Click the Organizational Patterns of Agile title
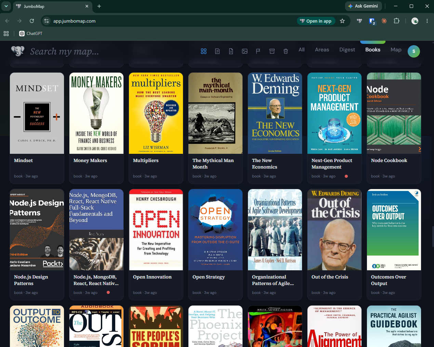The width and height of the screenshot is (434, 347). point(273,280)
